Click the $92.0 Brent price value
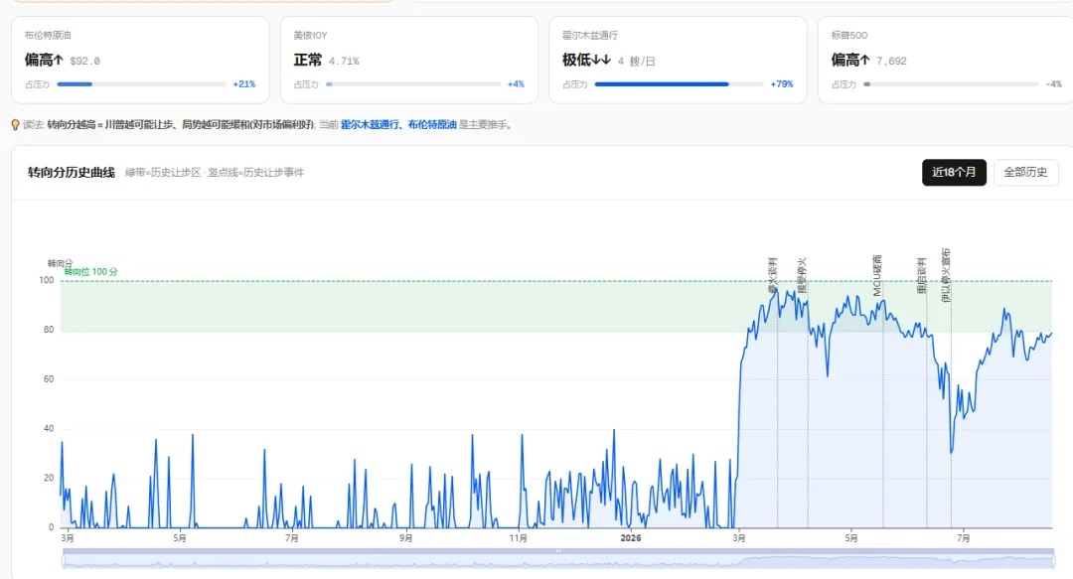 84,61
